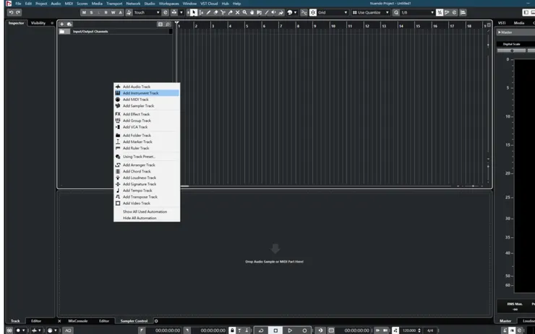Open the Touch automation mode dropdown
This screenshot has height=334, width=535.
point(147,12)
